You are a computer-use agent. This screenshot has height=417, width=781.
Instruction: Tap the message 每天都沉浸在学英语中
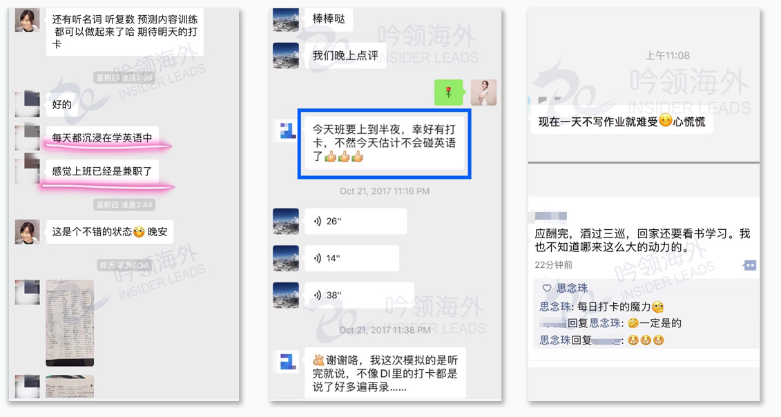coord(102,138)
